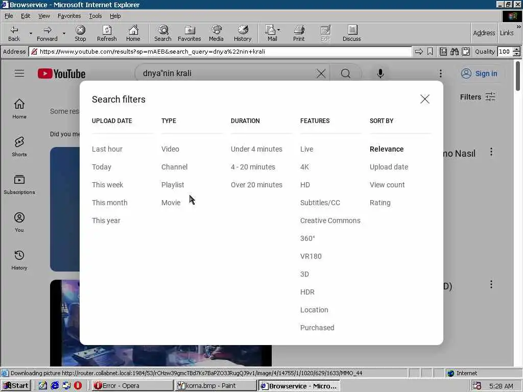Sort results by Upload date
This screenshot has height=392, width=523.
click(x=389, y=167)
